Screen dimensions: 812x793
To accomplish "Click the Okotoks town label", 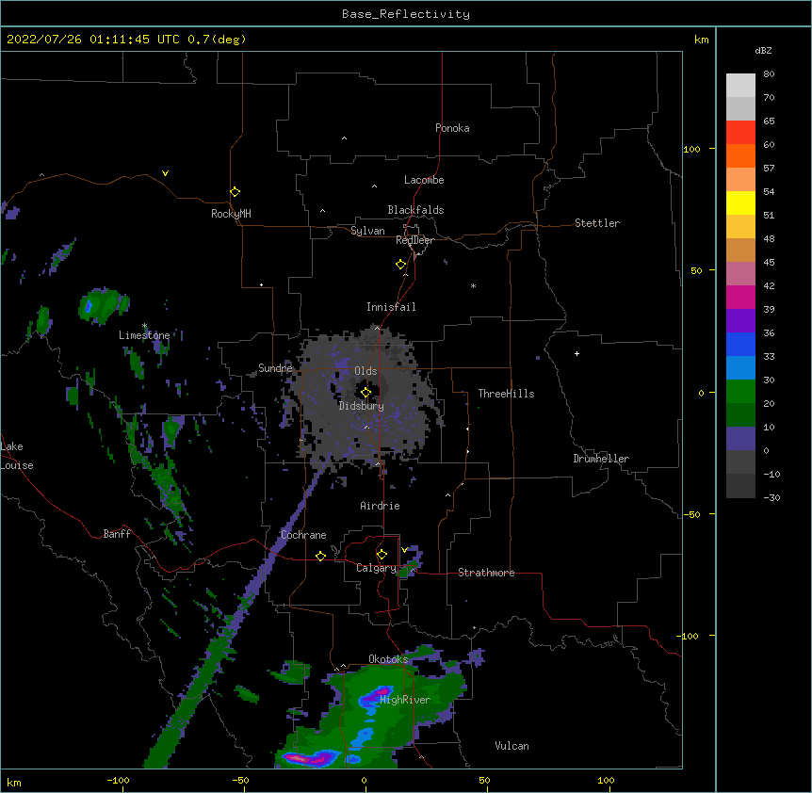I will click(x=388, y=659).
